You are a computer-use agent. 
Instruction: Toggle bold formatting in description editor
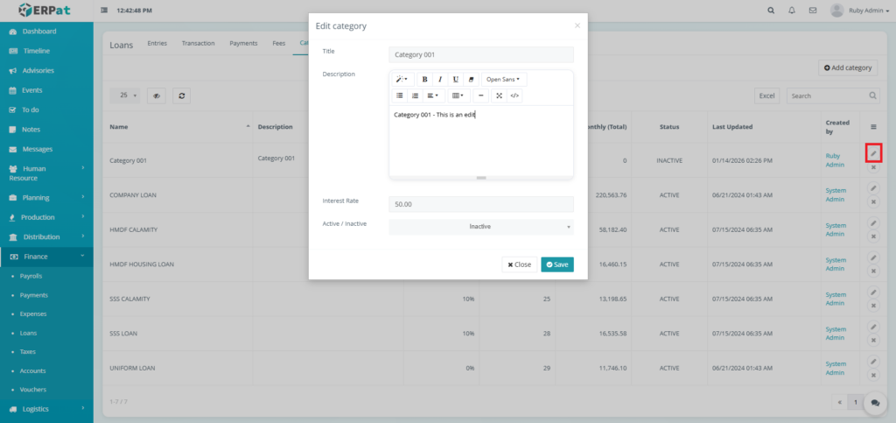point(425,79)
